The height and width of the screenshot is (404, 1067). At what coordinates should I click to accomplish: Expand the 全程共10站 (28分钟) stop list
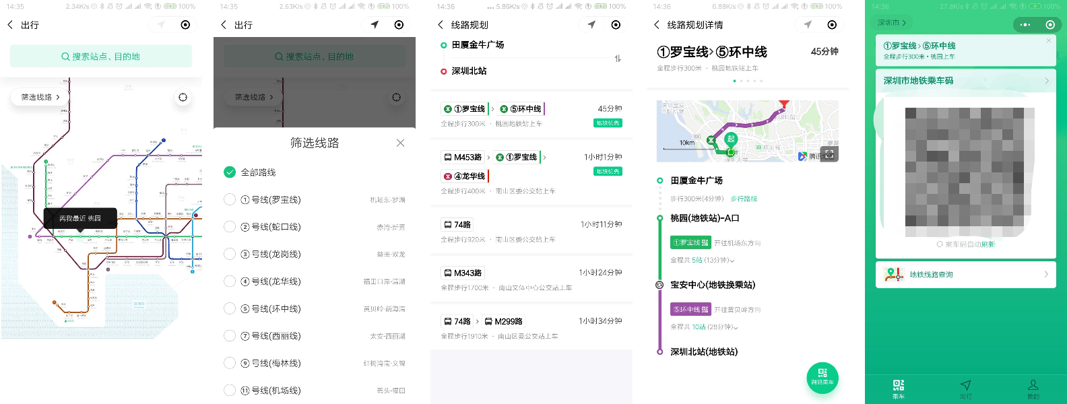(704, 327)
